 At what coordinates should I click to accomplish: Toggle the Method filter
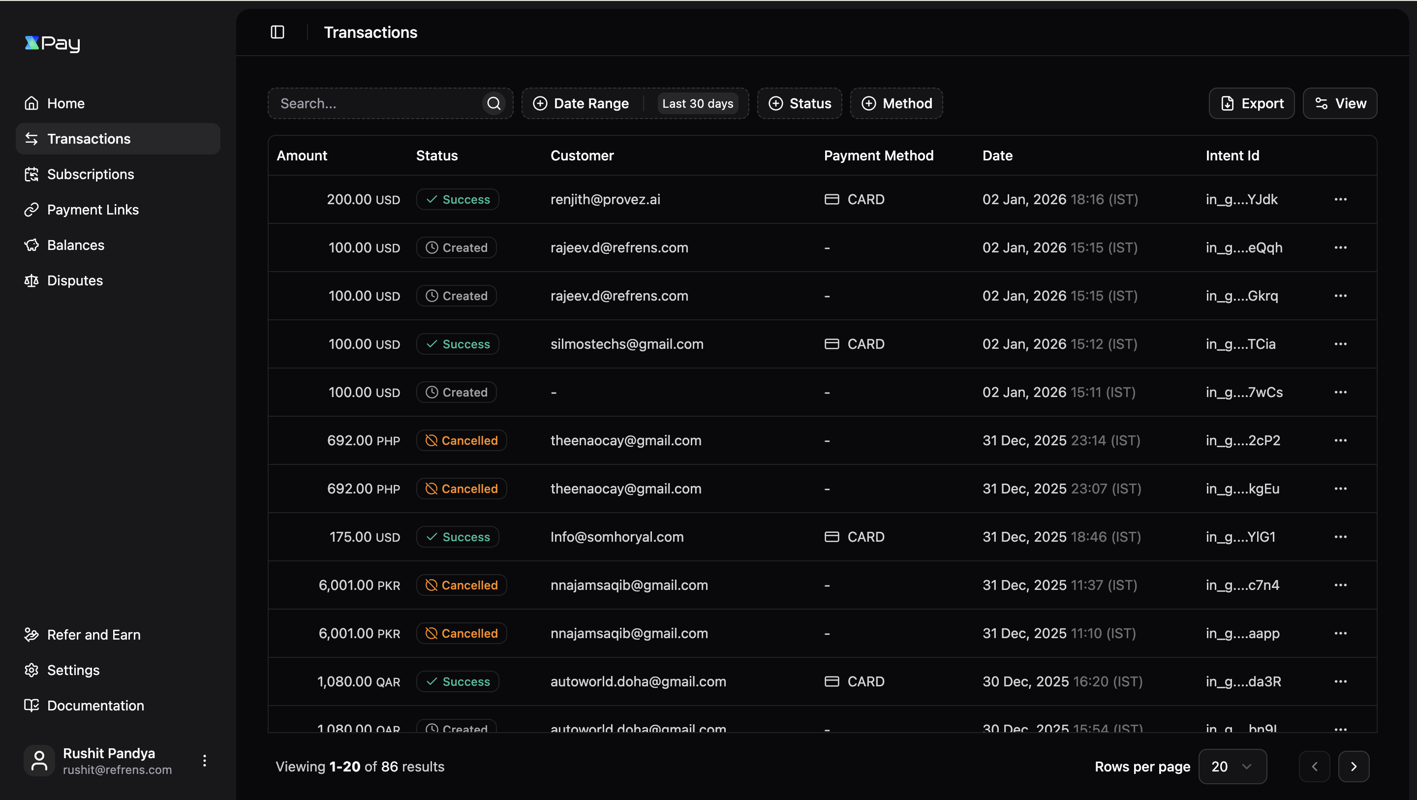click(x=896, y=103)
